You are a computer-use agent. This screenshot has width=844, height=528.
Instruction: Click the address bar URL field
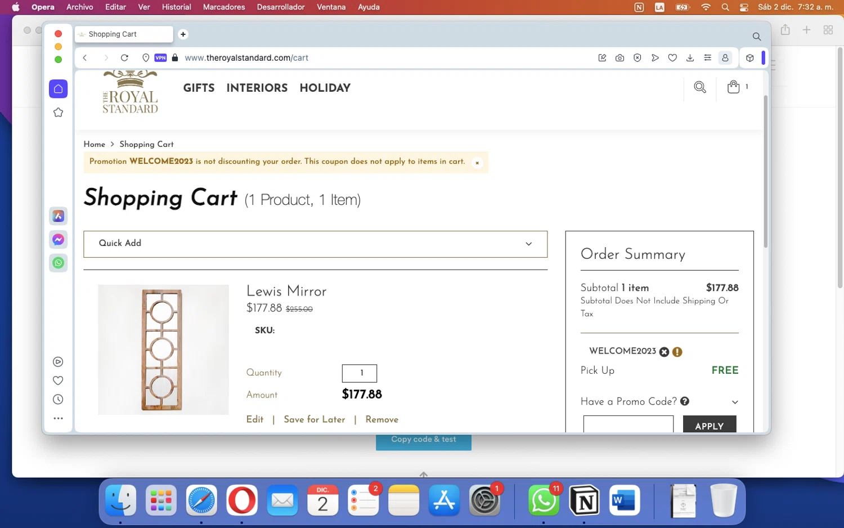[x=246, y=57]
